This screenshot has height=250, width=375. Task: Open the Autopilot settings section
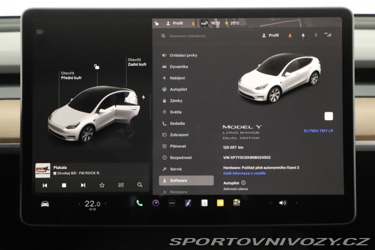(174, 89)
